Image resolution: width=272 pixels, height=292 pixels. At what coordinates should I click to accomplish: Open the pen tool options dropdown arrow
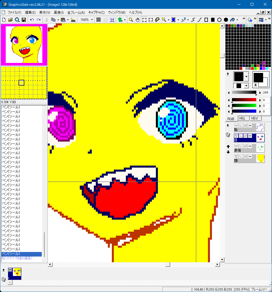pyautogui.click(x=188, y=20)
